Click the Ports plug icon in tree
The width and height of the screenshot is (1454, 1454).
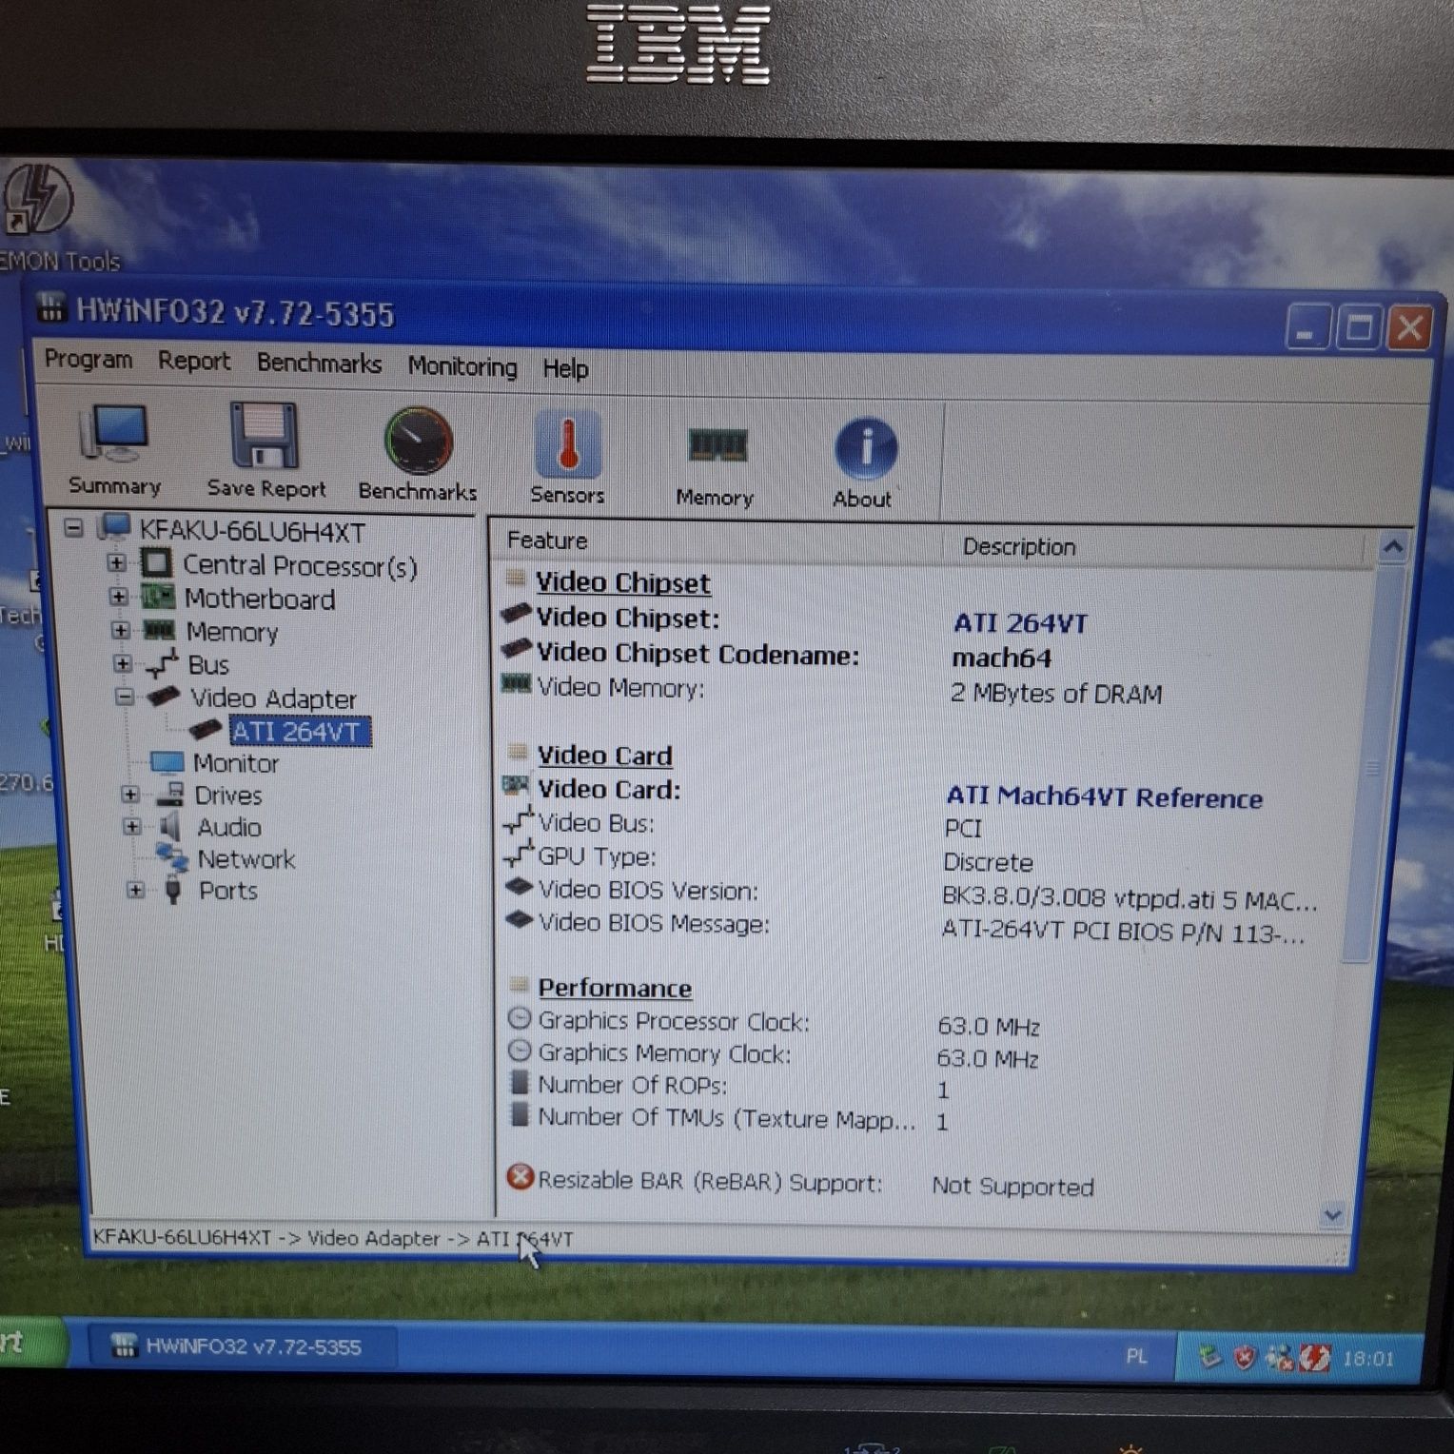pos(173,891)
